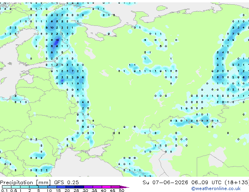Viewport: 249px width, 192px height.
Task: Click the legend label '35'
Action: click(x=94, y=190)
